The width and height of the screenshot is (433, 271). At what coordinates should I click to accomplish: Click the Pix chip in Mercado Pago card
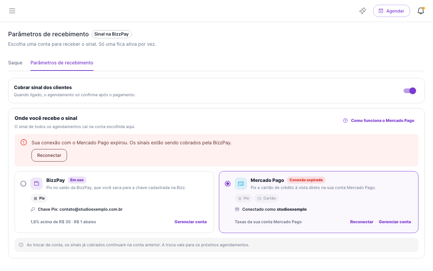[243, 198]
